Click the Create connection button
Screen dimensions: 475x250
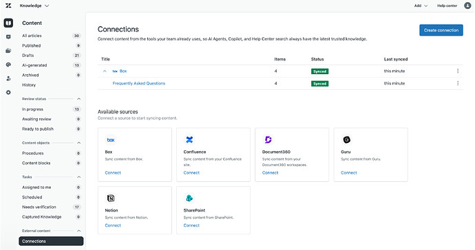pyautogui.click(x=441, y=30)
